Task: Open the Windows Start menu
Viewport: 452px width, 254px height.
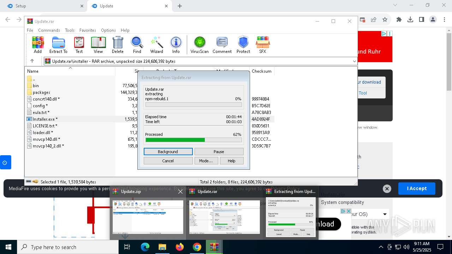Action: (8, 247)
